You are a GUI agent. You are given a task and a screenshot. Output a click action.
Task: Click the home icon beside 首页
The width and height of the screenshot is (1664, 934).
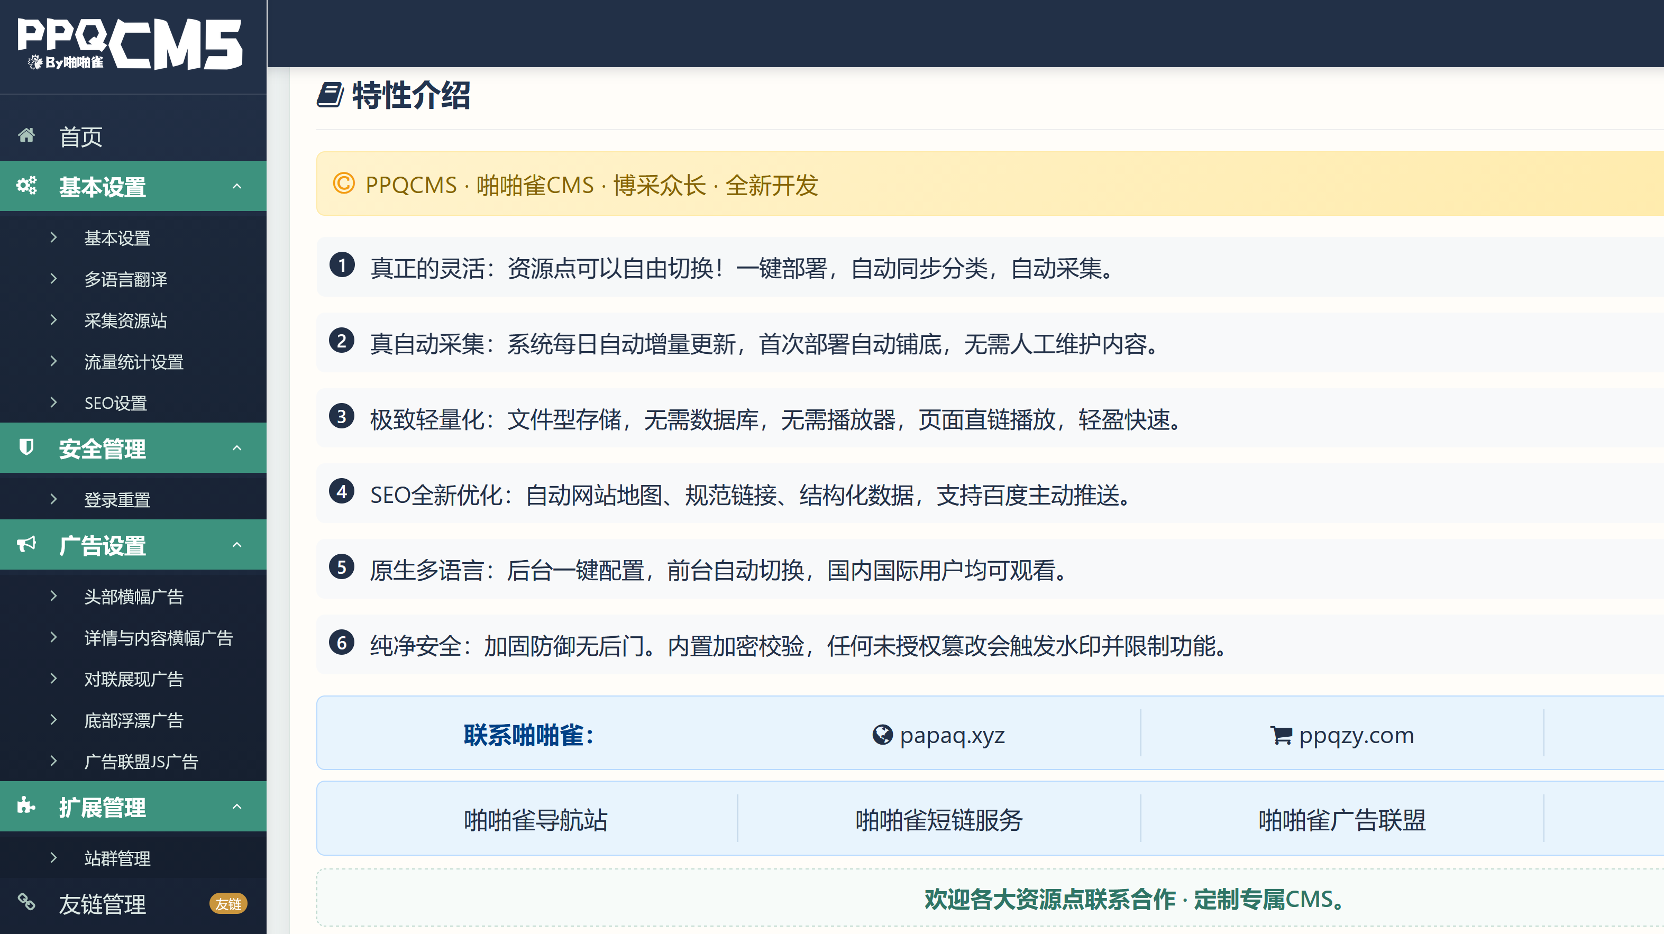(26, 135)
